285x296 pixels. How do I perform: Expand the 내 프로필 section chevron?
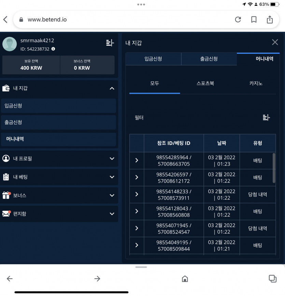112,159
